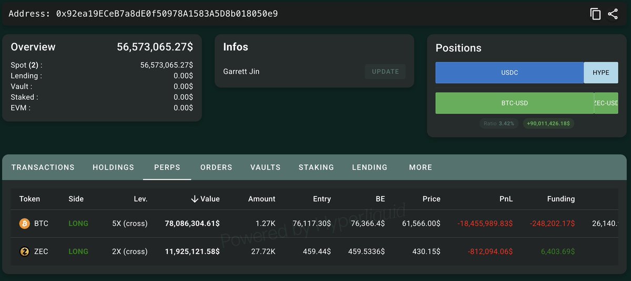Click the wallet address 0x92ea19... text
This screenshot has width=631, height=281.
click(x=167, y=14)
